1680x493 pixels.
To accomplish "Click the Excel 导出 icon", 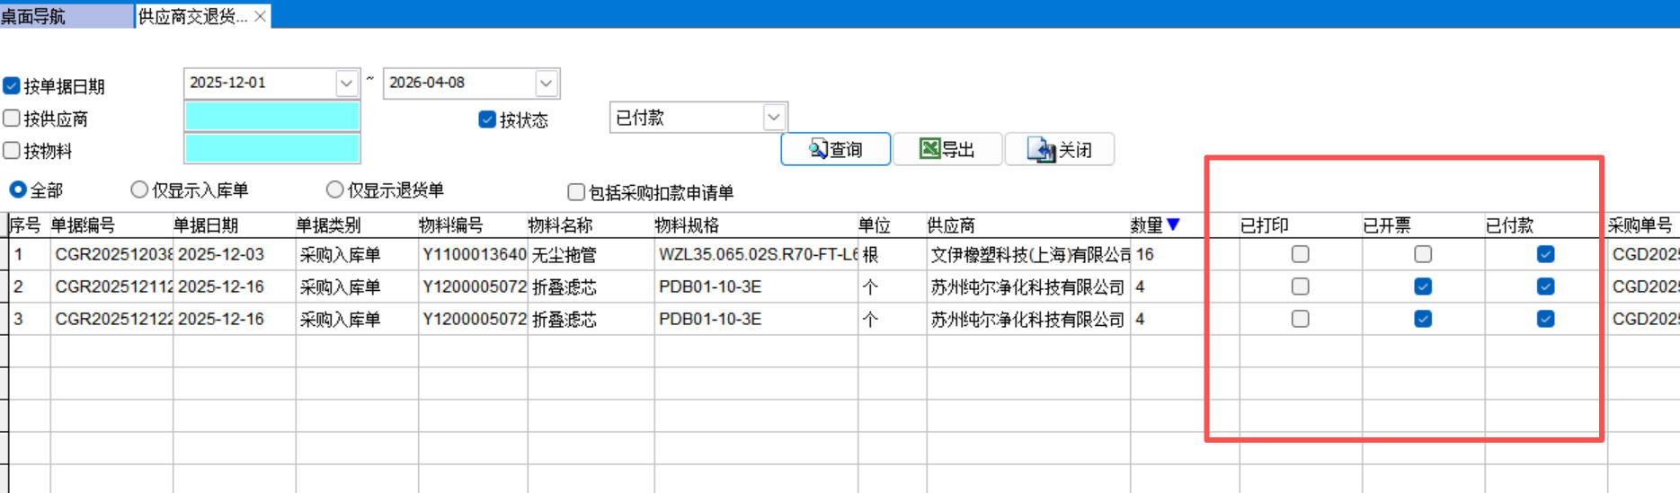I will click(929, 149).
